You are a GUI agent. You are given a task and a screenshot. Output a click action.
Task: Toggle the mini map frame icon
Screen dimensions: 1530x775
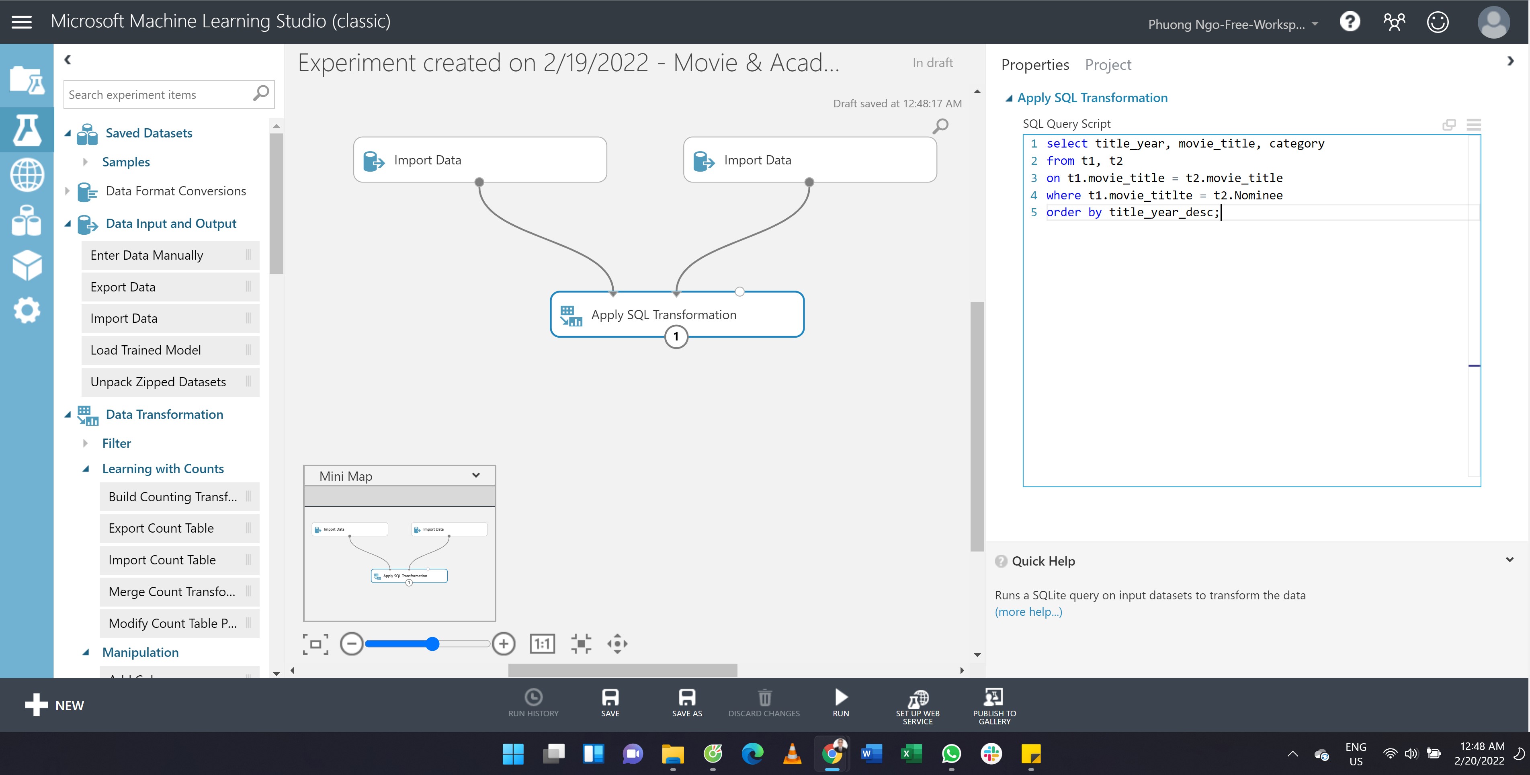pos(315,644)
